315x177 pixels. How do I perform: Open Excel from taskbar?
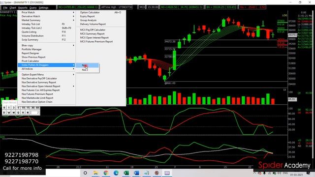(x=126, y=173)
